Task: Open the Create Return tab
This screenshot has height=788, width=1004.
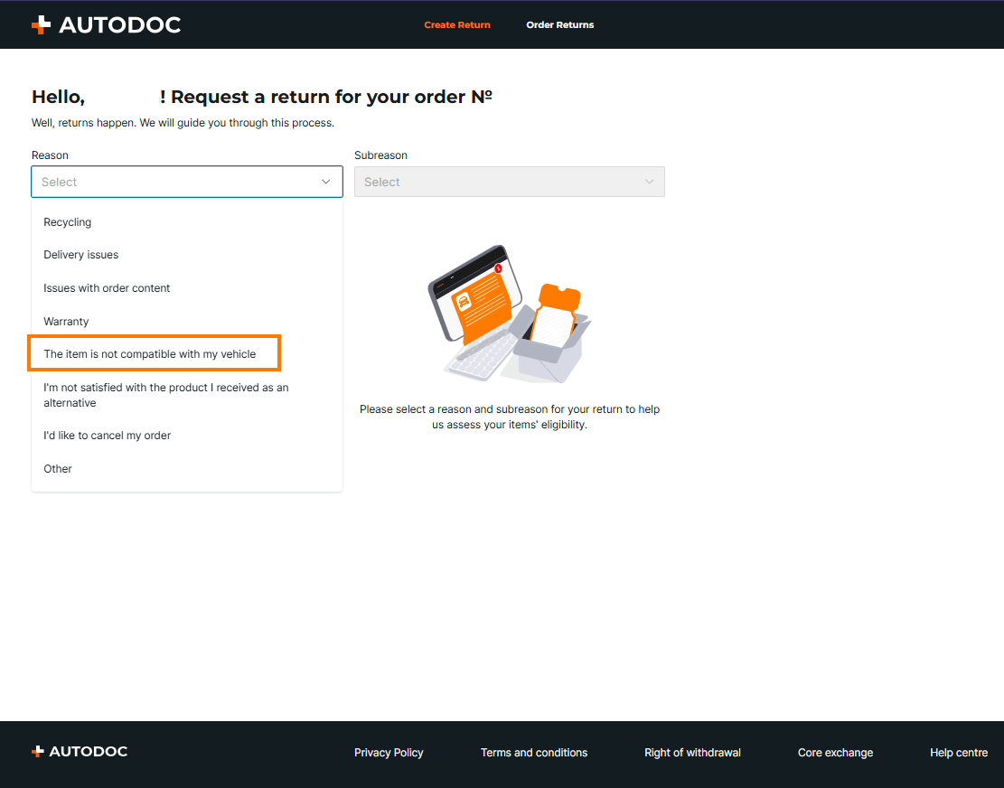Action: [x=457, y=24]
